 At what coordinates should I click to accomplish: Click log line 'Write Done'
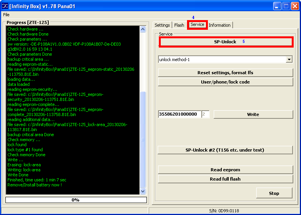click(18, 175)
